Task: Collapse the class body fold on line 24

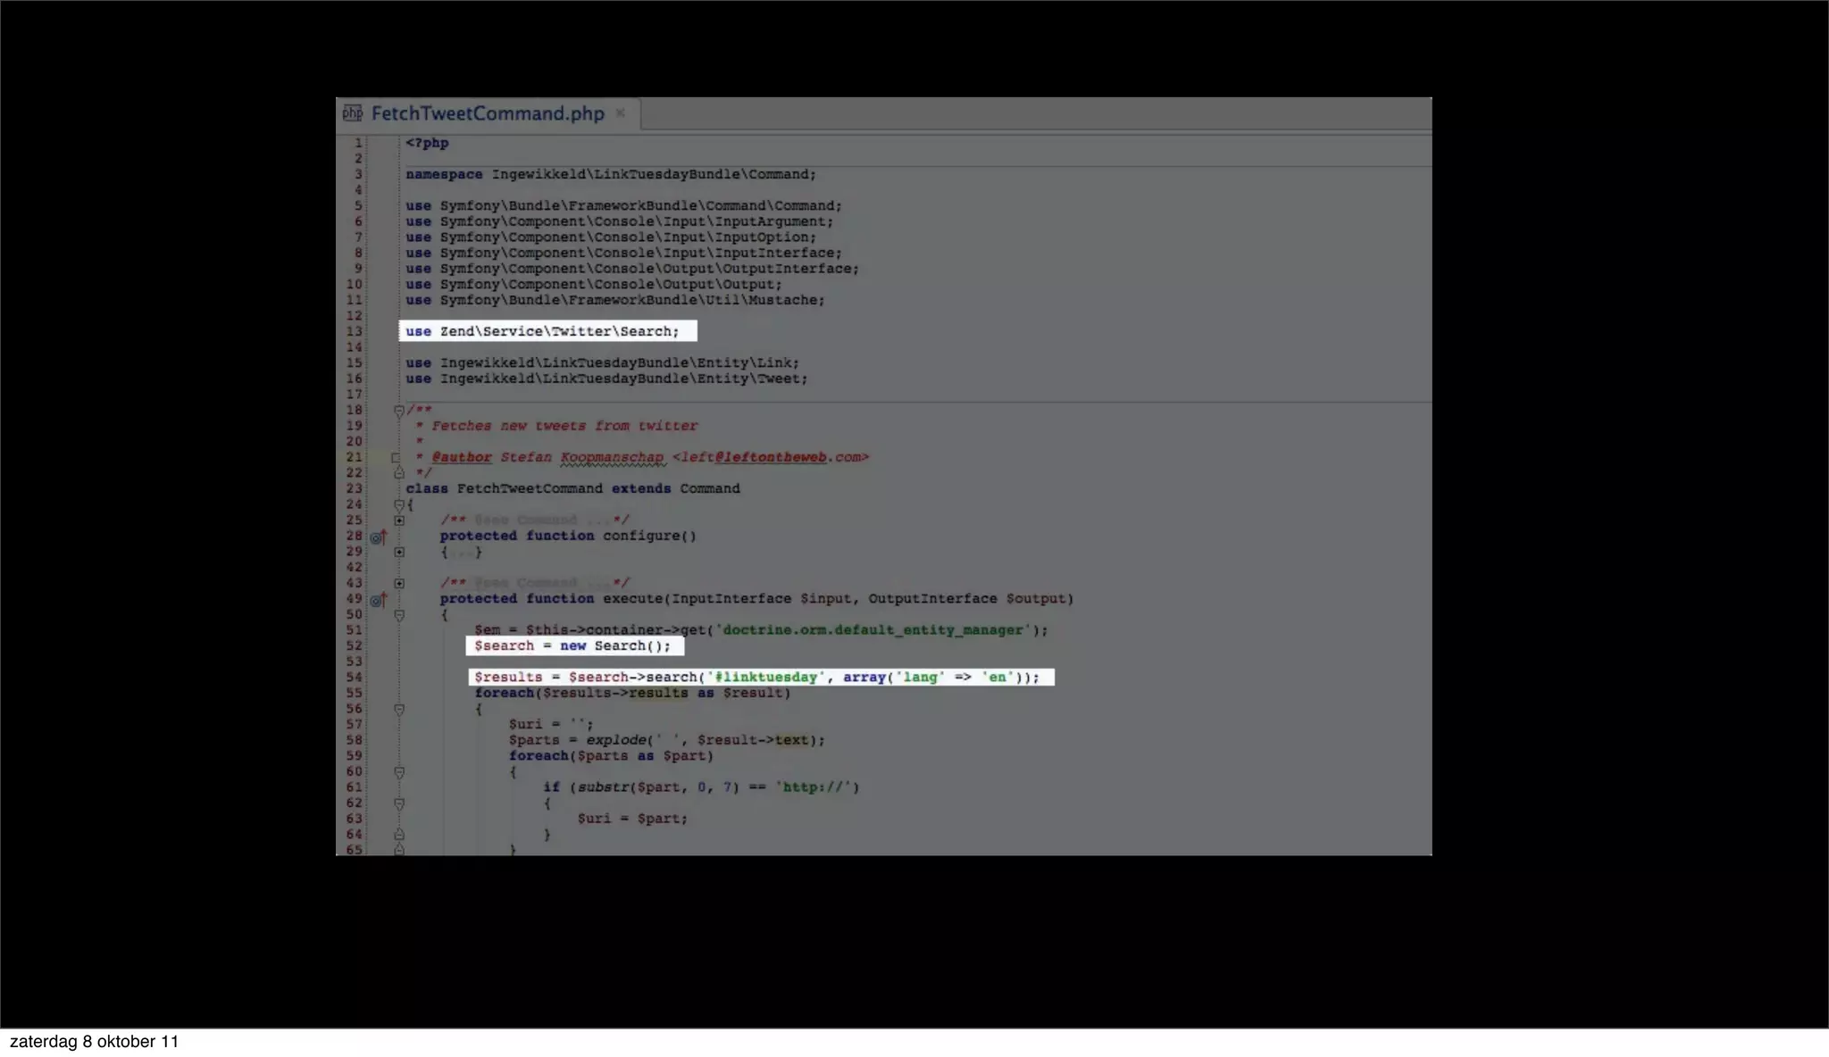Action: pyautogui.click(x=399, y=505)
